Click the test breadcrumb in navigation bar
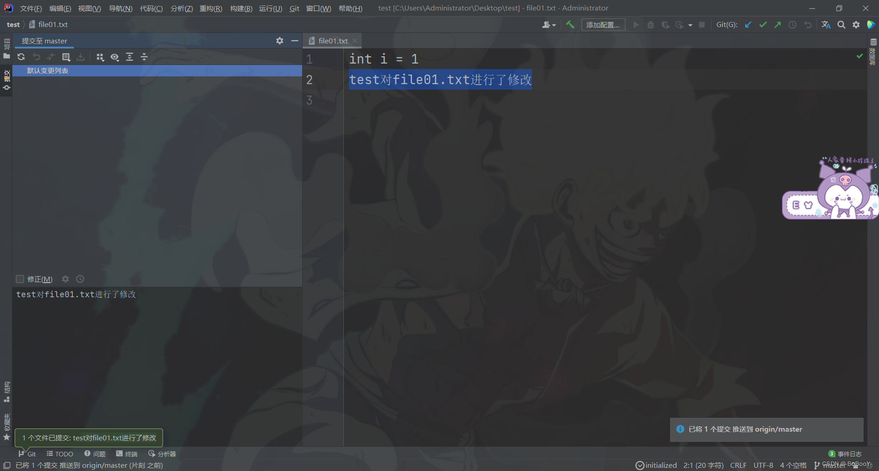Viewport: 879px width, 471px height. click(13, 25)
